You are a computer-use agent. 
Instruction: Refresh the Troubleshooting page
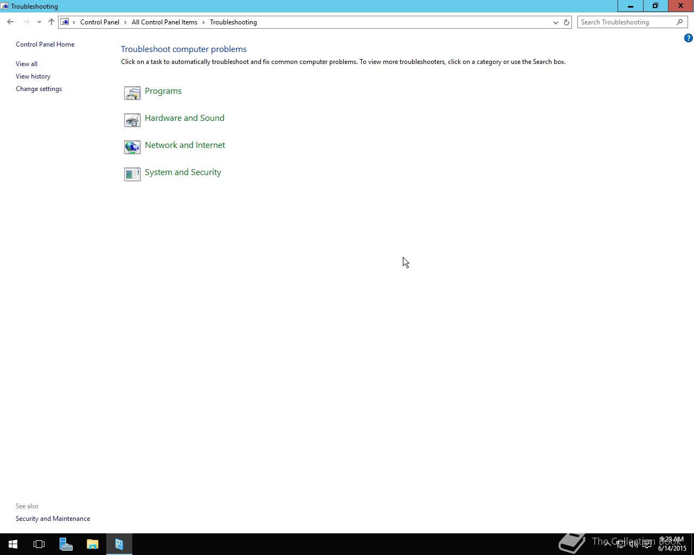click(567, 22)
